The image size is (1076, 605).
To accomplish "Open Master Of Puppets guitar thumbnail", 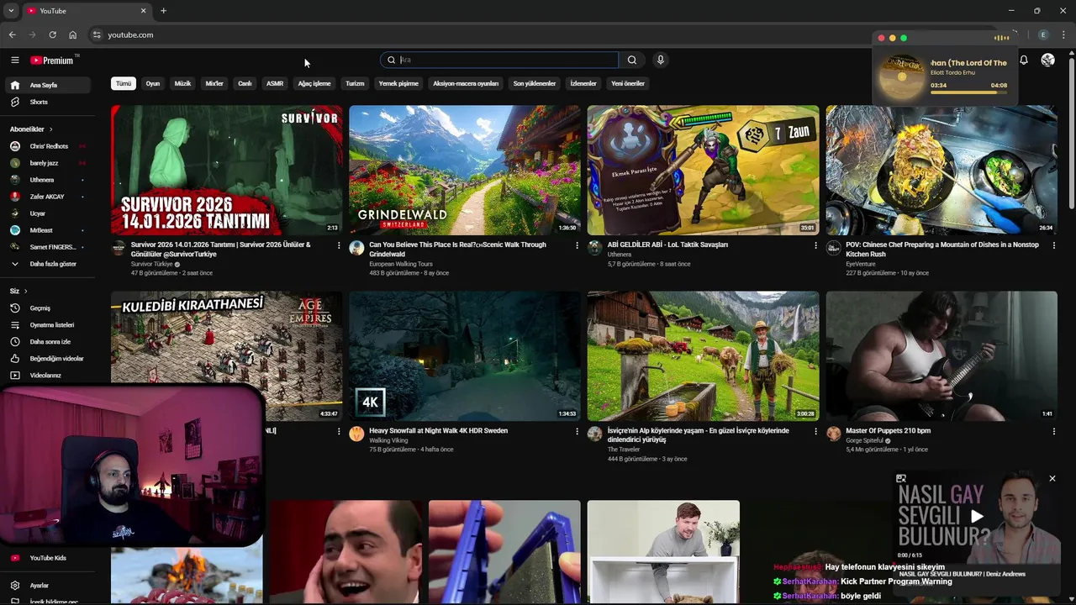I will tap(941, 355).
